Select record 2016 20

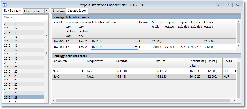point(23,63)
